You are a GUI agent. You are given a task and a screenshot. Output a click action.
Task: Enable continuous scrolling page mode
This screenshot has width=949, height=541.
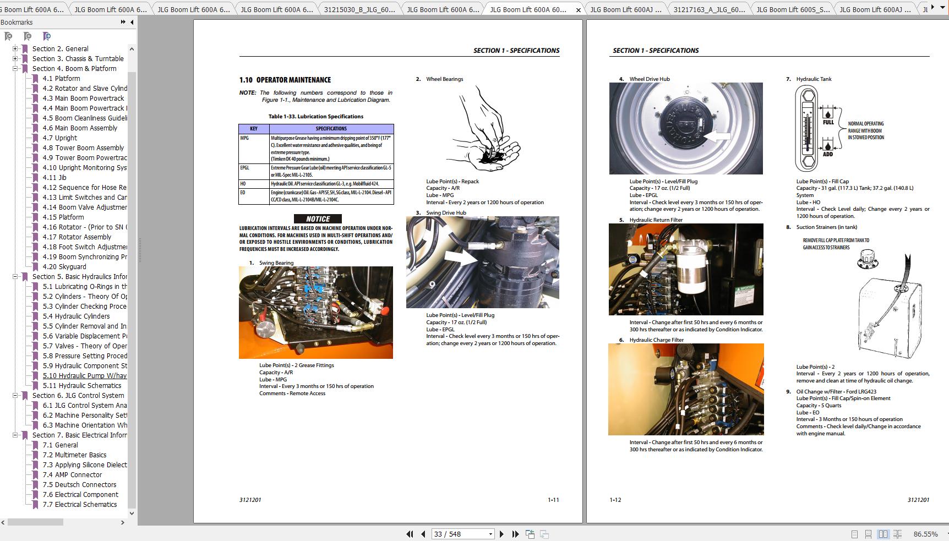868,534
